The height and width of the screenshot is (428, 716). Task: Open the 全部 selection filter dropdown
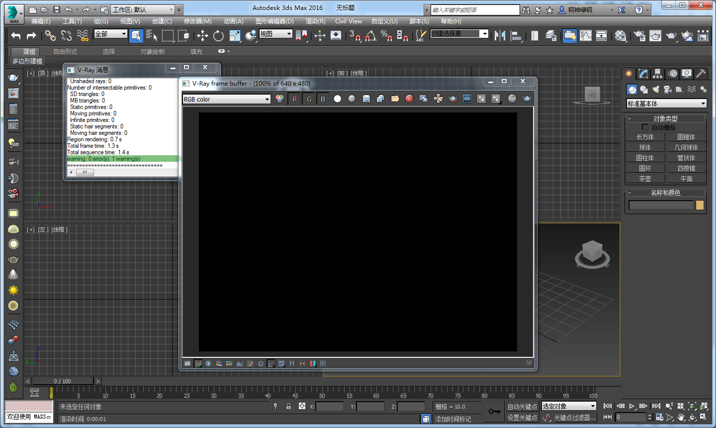click(111, 34)
